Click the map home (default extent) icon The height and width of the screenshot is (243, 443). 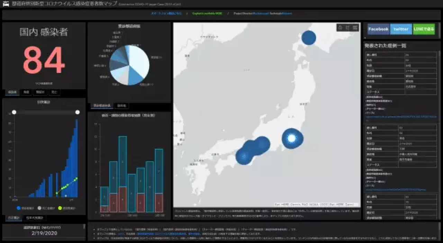click(x=340, y=28)
